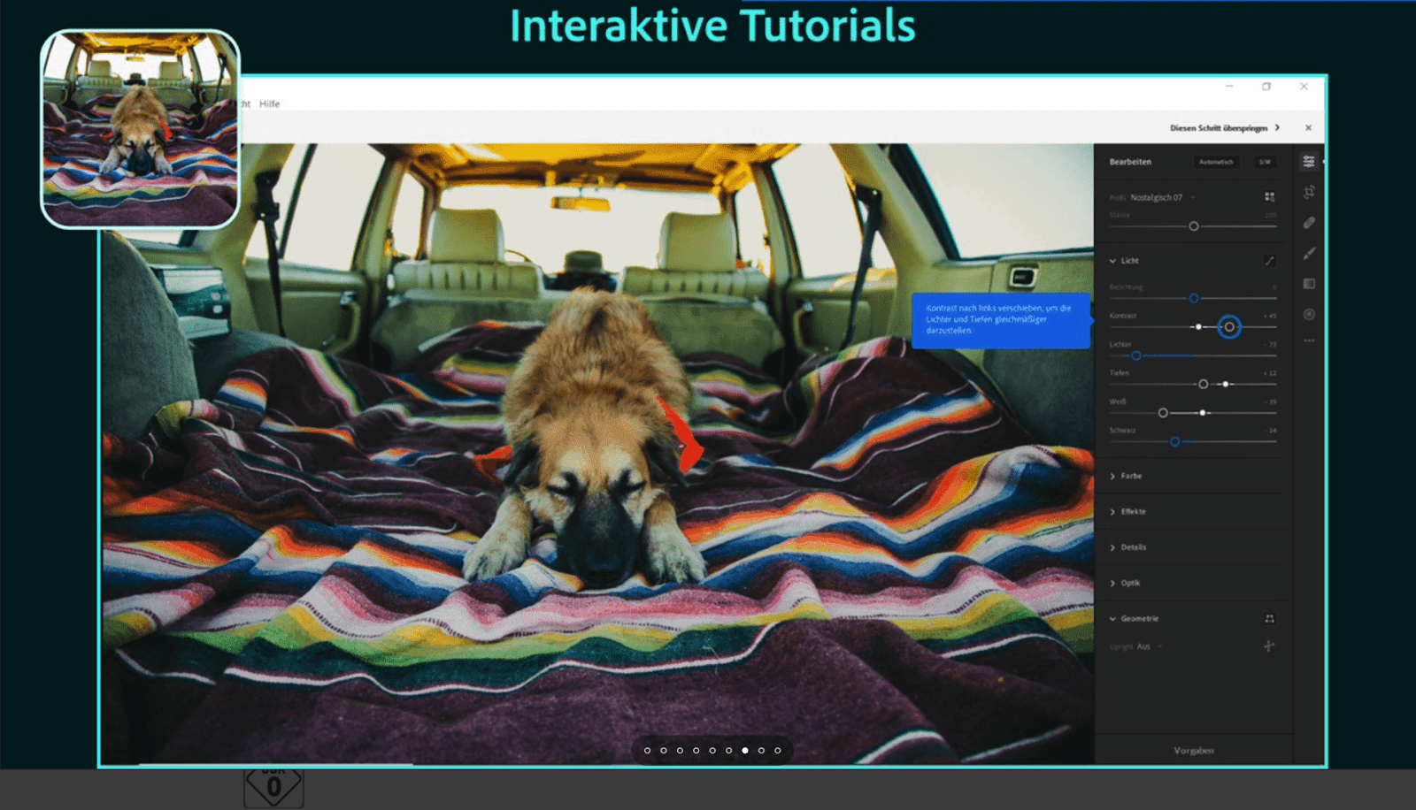The image size is (1416, 810).
Task: Click the Stärke slider handle
Action: (x=1194, y=226)
